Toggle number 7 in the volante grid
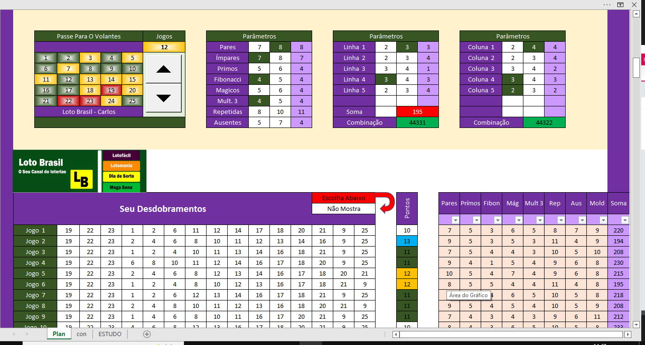645x345 pixels. pyautogui.click(x=68, y=69)
